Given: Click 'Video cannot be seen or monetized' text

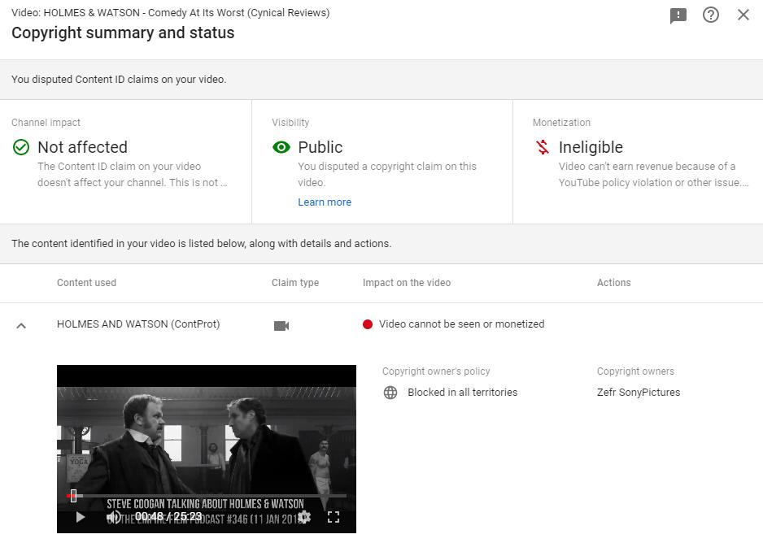Looking at the screenshot, I should (462, 324).
